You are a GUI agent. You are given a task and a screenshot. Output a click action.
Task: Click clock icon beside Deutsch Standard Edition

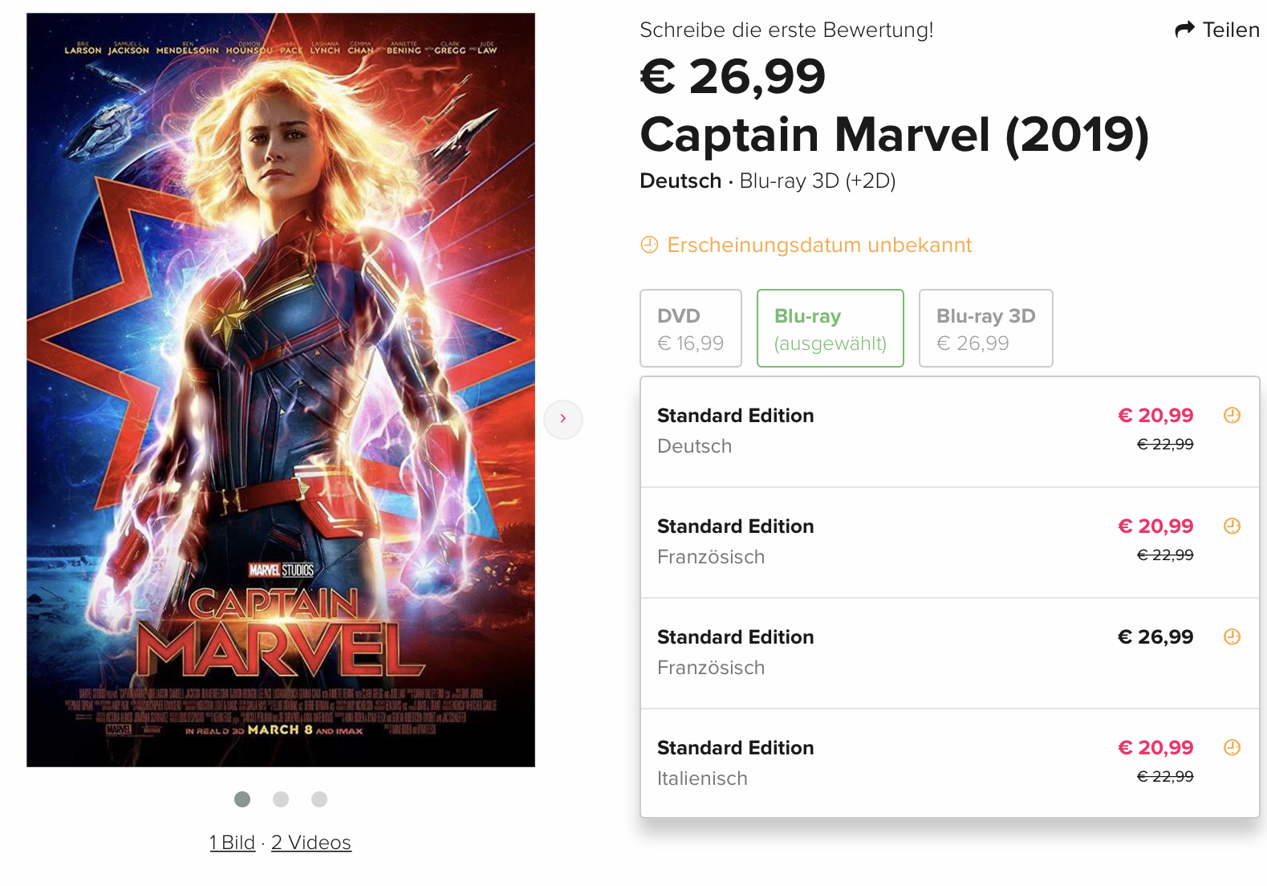pos(1232,415)
